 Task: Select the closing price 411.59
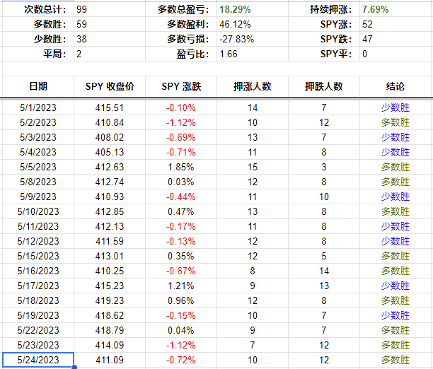(x=110, y=241)
